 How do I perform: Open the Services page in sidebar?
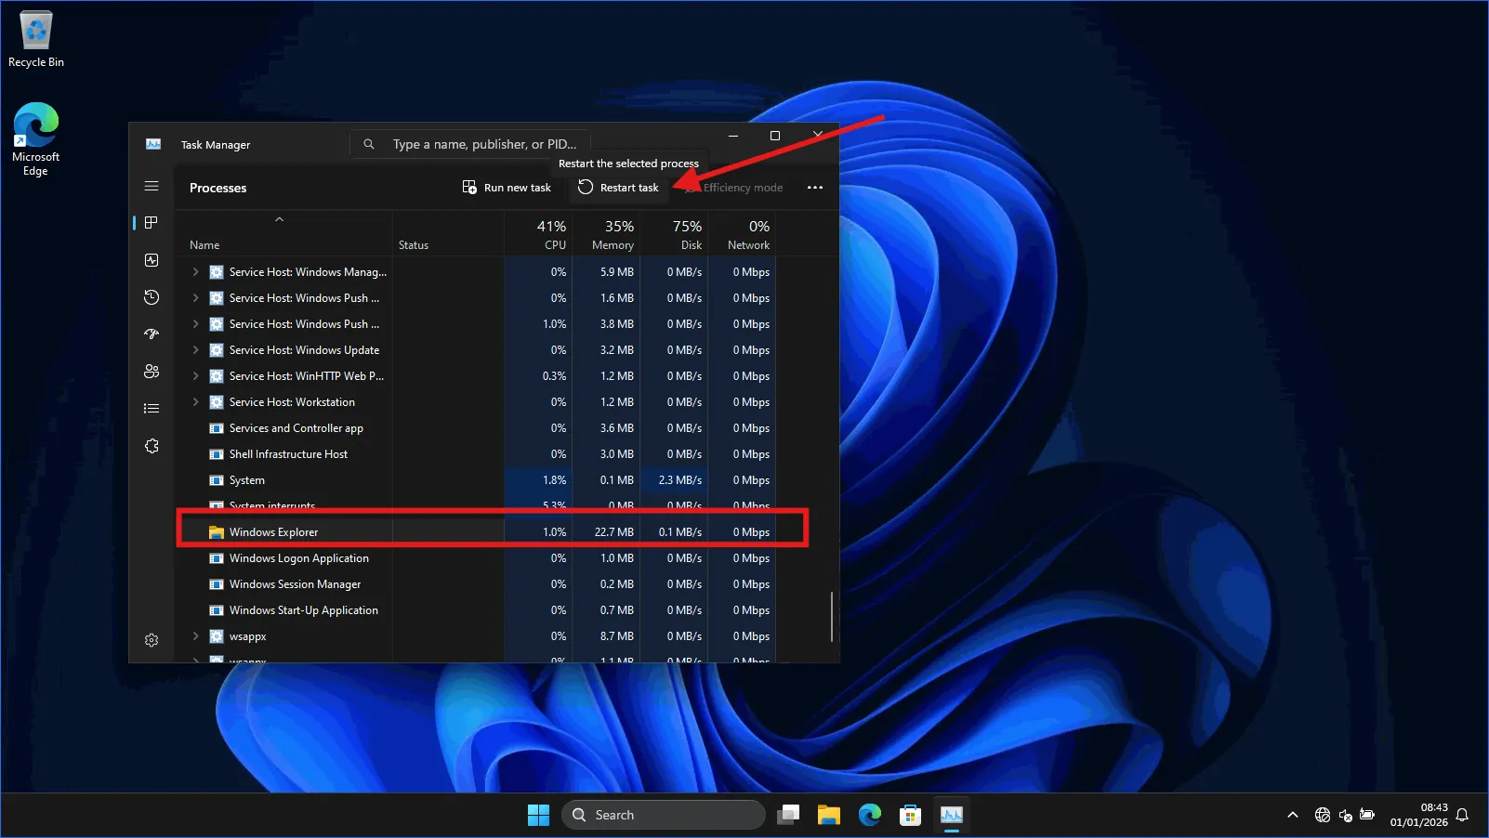click(152, 445)
